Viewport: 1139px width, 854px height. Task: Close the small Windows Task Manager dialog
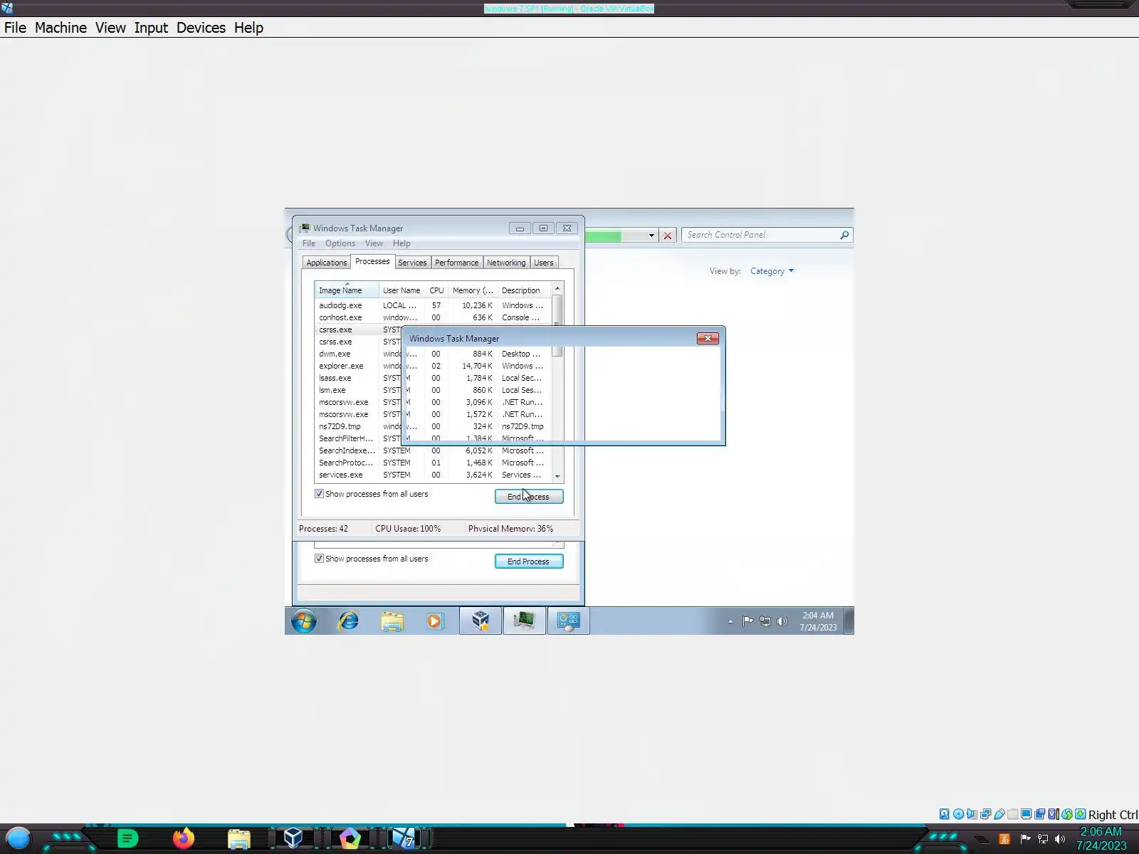pyautogui.click(x=708, y=339)
